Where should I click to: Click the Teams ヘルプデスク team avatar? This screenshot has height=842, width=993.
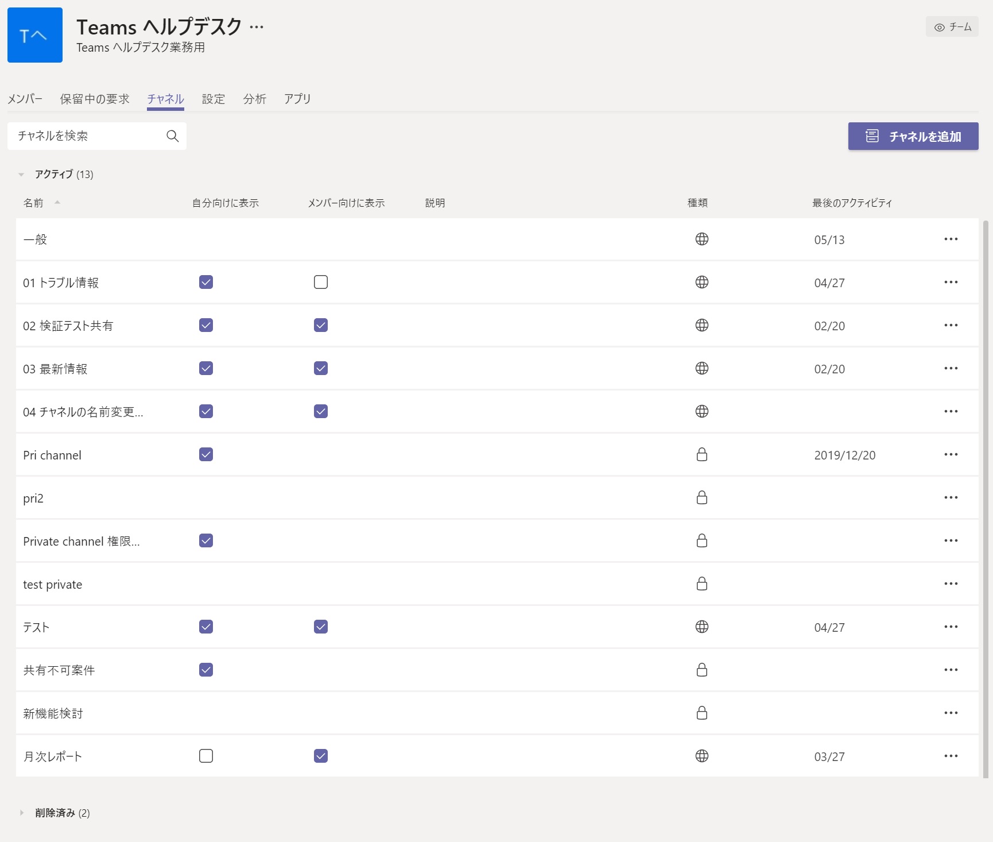click(35, 35)
